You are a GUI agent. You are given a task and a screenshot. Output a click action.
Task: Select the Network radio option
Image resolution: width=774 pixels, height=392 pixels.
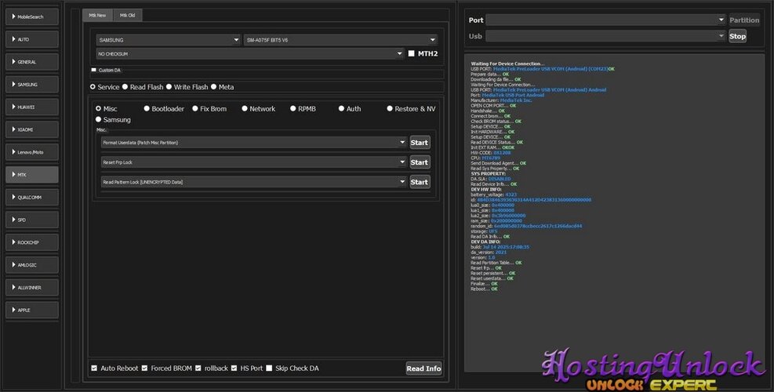[x=245, y=109]
